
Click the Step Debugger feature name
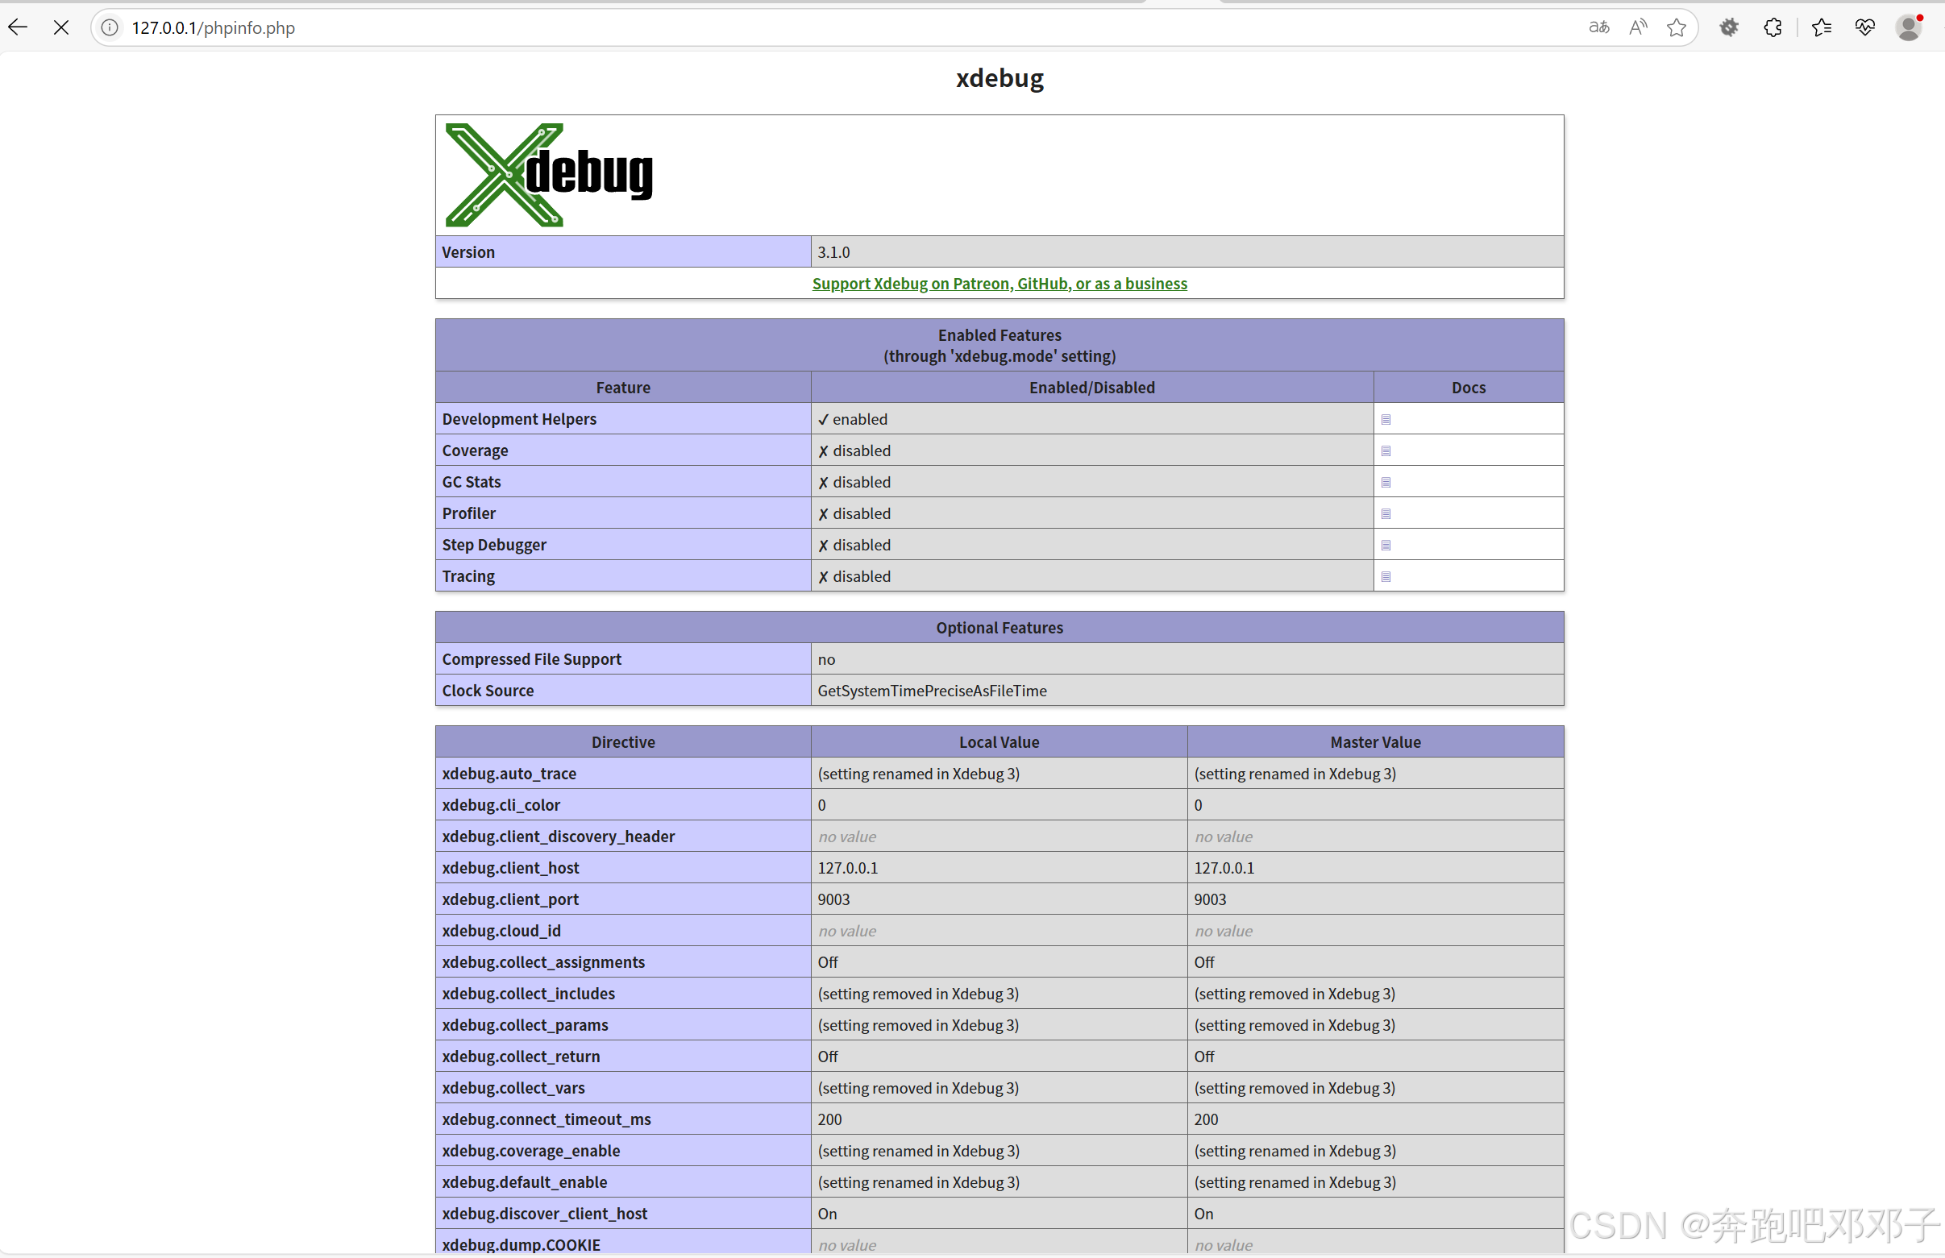tap(494, 545)
